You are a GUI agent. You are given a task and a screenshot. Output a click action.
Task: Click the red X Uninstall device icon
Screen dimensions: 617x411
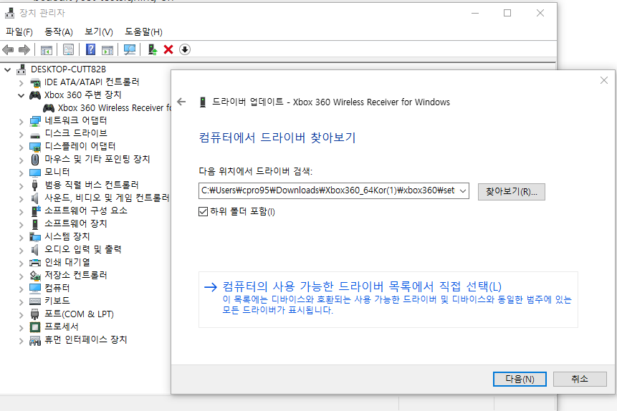[168, 49]
